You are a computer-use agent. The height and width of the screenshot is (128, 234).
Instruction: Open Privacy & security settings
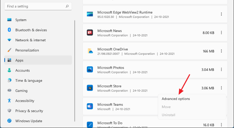(29, 111)
